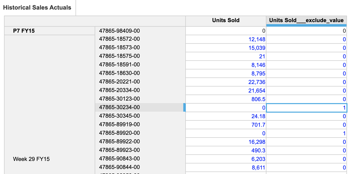Image resolution: width=352 pixels, height=174 pixels.
Task: Select item 47865-20334-00
Action: click(140, 91)
